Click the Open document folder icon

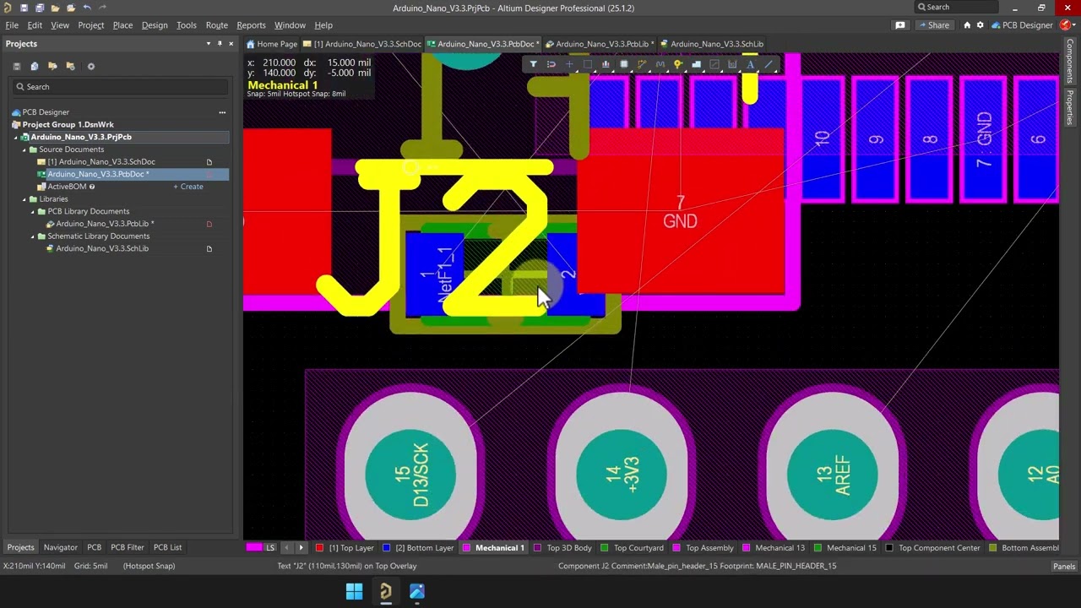click(x=55, y=8)
